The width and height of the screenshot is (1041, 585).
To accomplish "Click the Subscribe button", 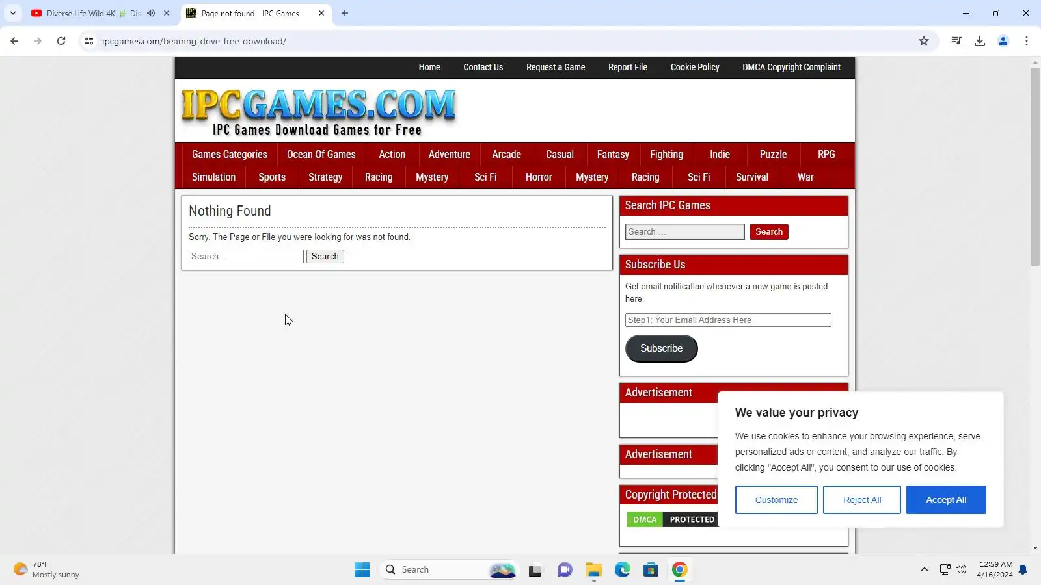I will click(662, 349).
